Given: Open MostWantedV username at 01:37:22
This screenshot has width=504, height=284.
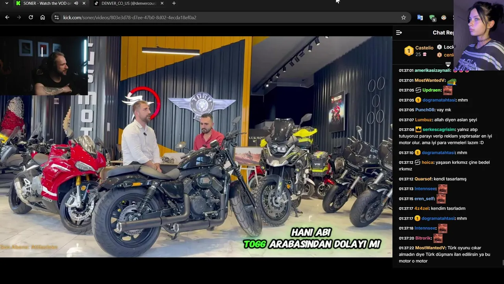Looking at the screenshot, I should click(x=430, y=248).
